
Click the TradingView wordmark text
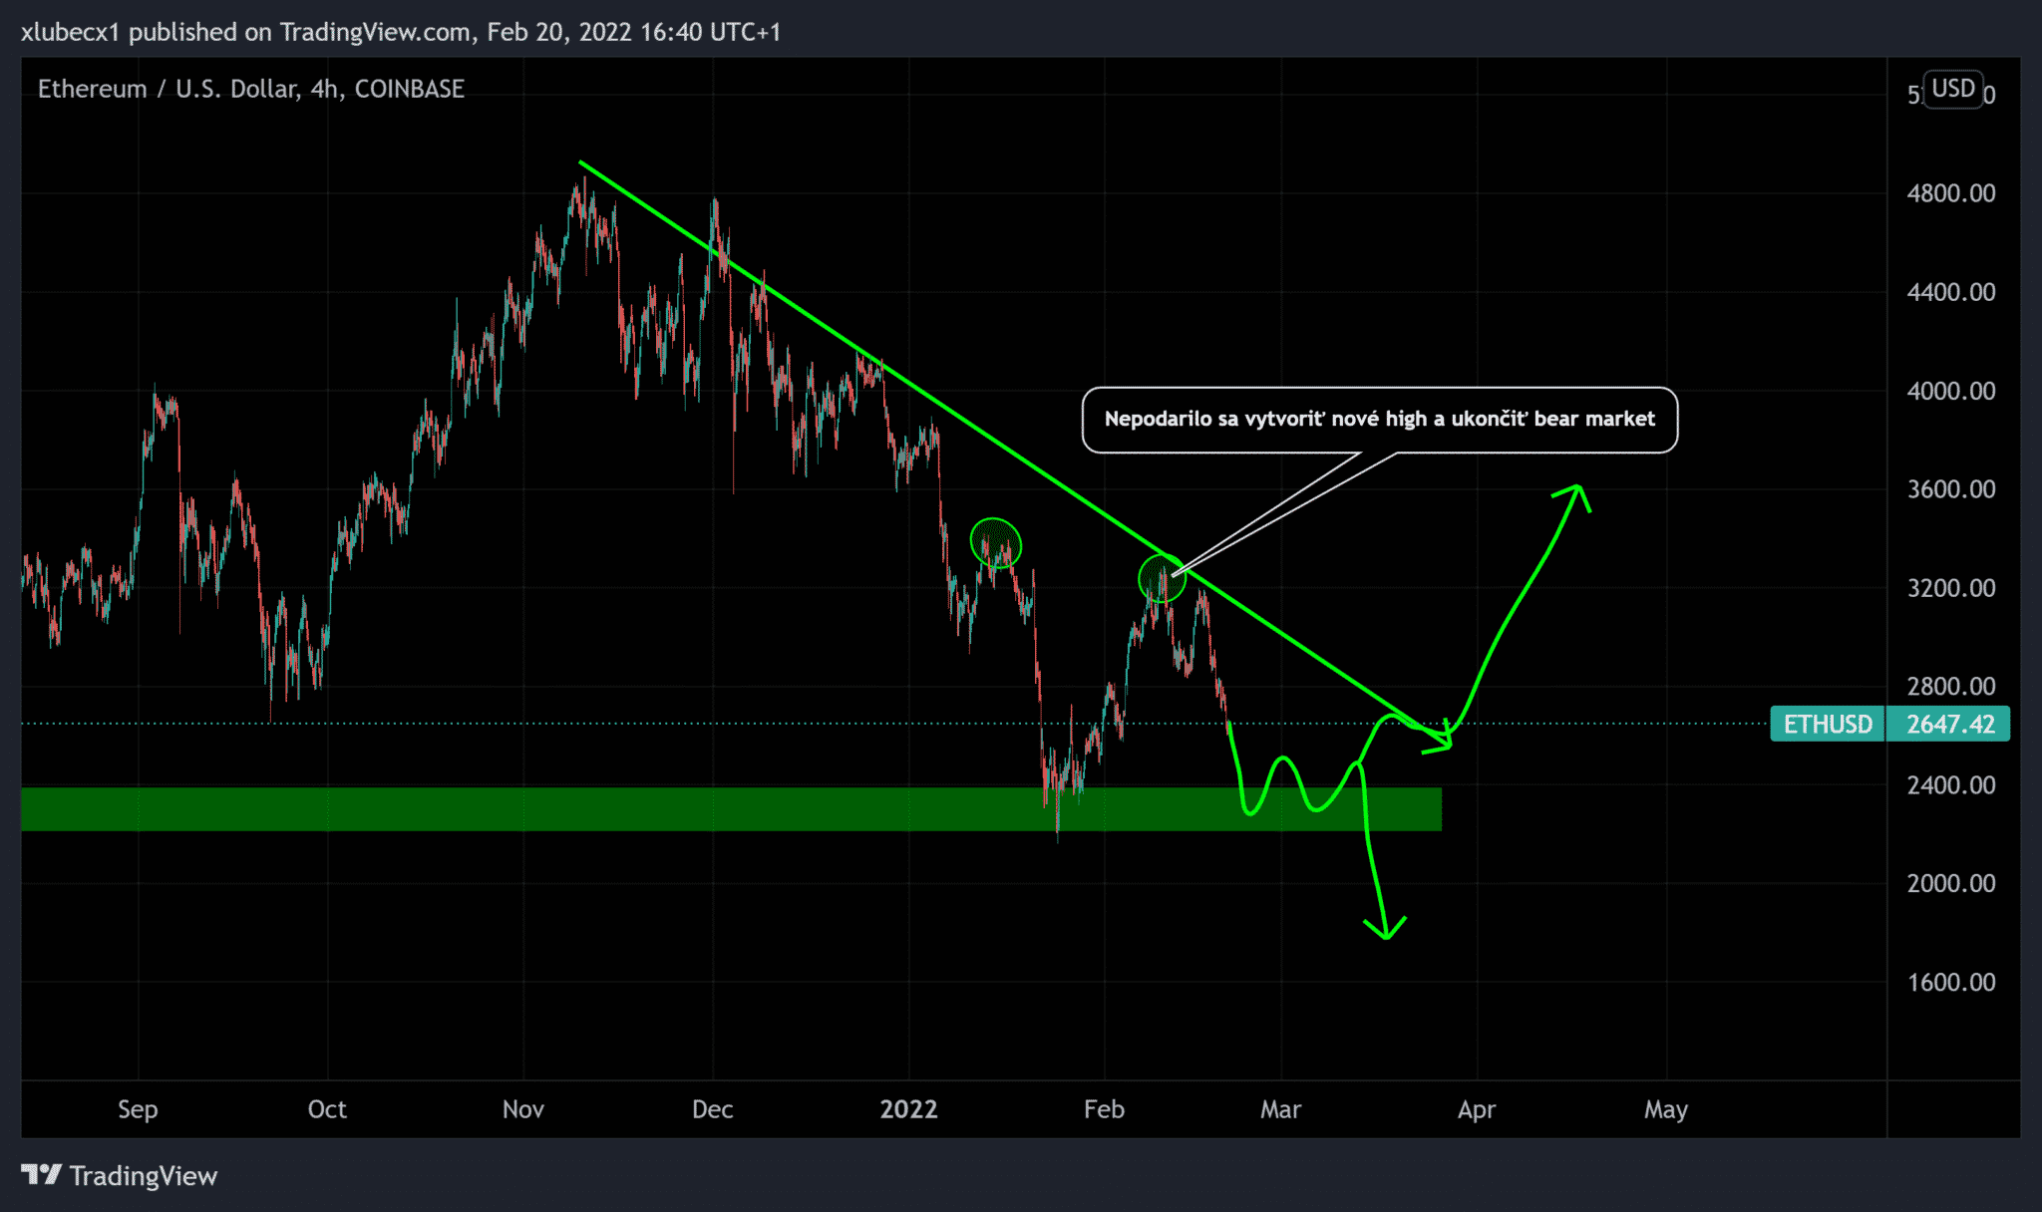[144, 1176]
